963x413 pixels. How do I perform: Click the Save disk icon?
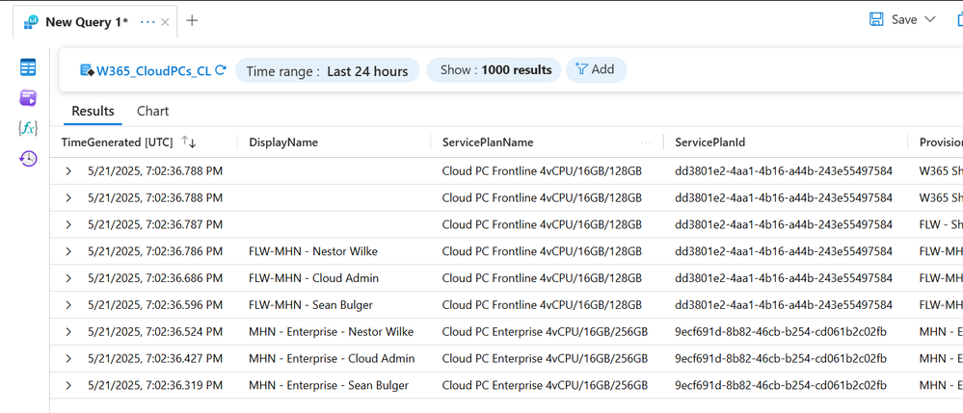tap(876, 19)
